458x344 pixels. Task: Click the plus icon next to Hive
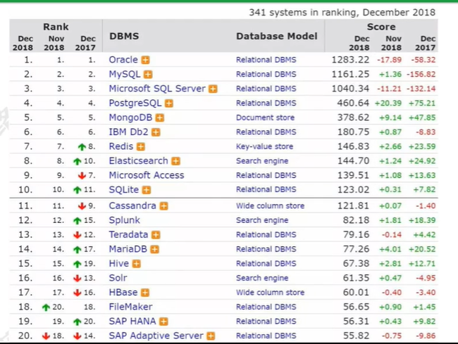pos(137,264)
